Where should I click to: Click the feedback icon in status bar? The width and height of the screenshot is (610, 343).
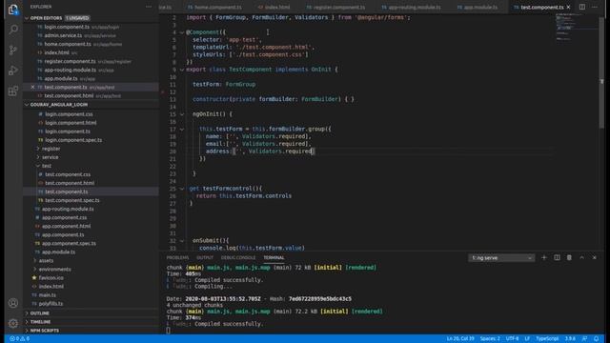point(584,339)
